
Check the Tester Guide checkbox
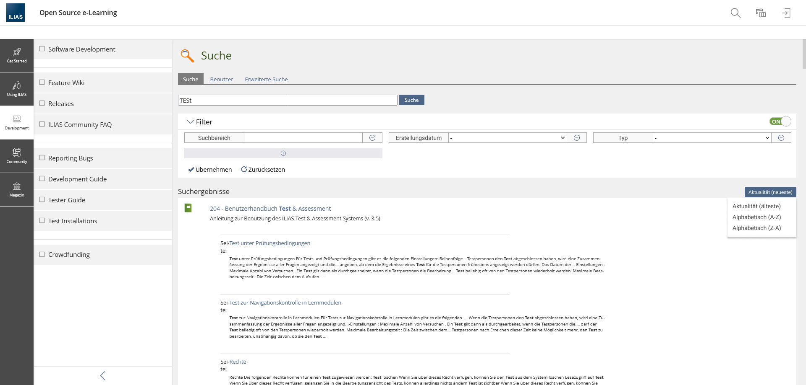42,200
